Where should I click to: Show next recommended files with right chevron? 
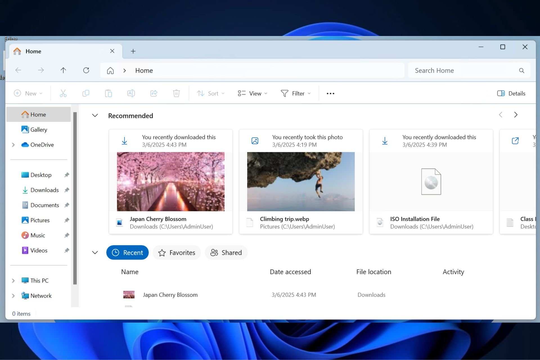[516, 115]
